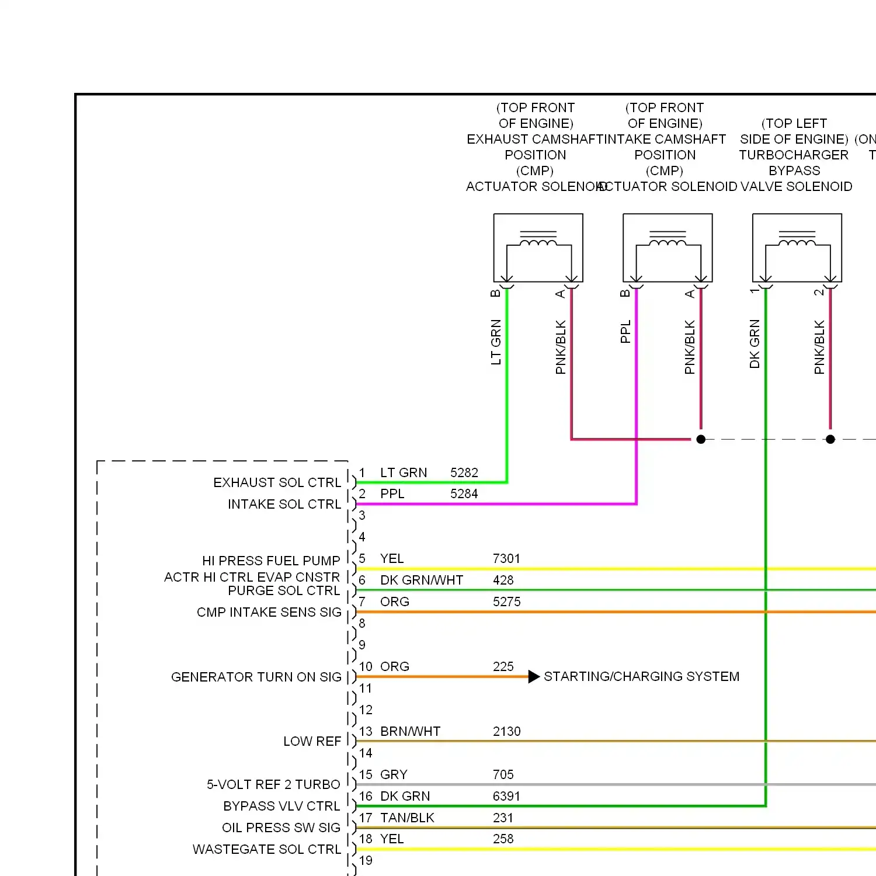Click the turbocharger bypass valve solenoid symbol

click(x=797, y=248)
